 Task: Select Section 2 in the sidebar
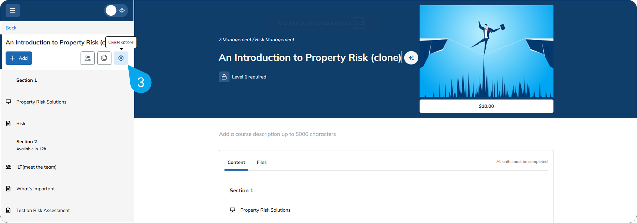[x=27, y=142]
